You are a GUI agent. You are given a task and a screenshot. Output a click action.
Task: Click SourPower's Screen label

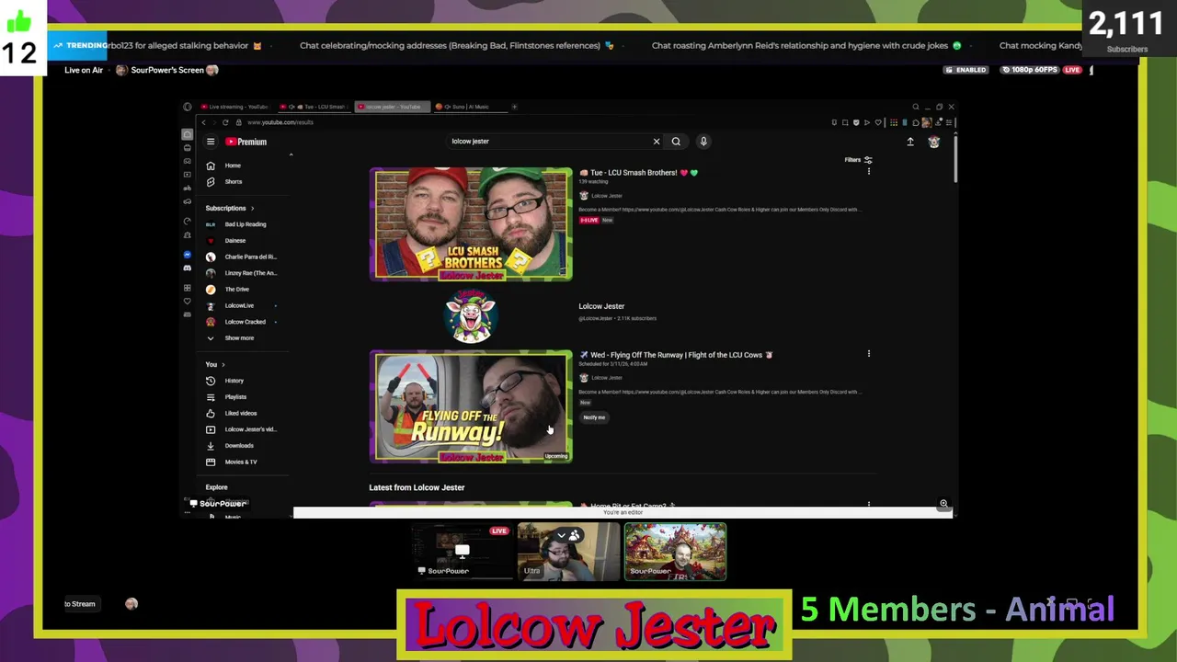pyautogui.click(x=166, y=70)
